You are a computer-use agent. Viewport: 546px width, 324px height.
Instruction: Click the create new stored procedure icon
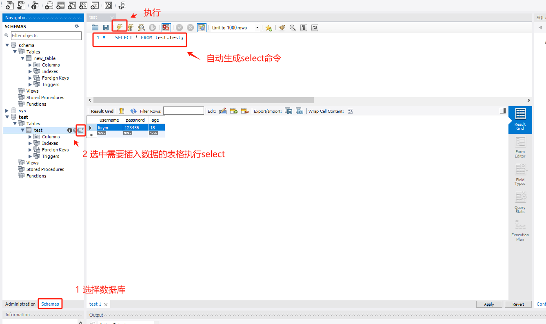[x=83, y=5]
